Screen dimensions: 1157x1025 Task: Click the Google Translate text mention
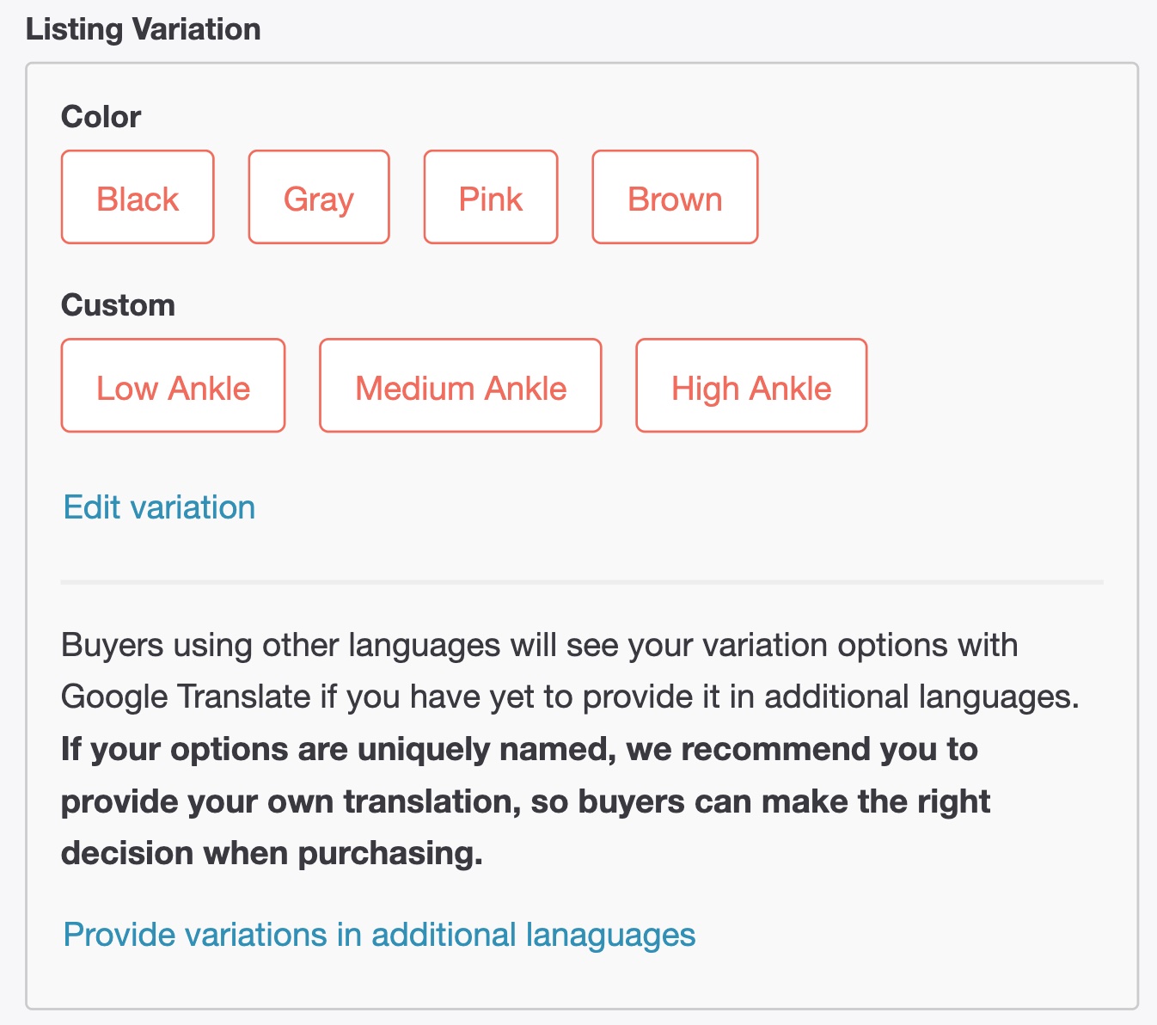tap(186, 697)
